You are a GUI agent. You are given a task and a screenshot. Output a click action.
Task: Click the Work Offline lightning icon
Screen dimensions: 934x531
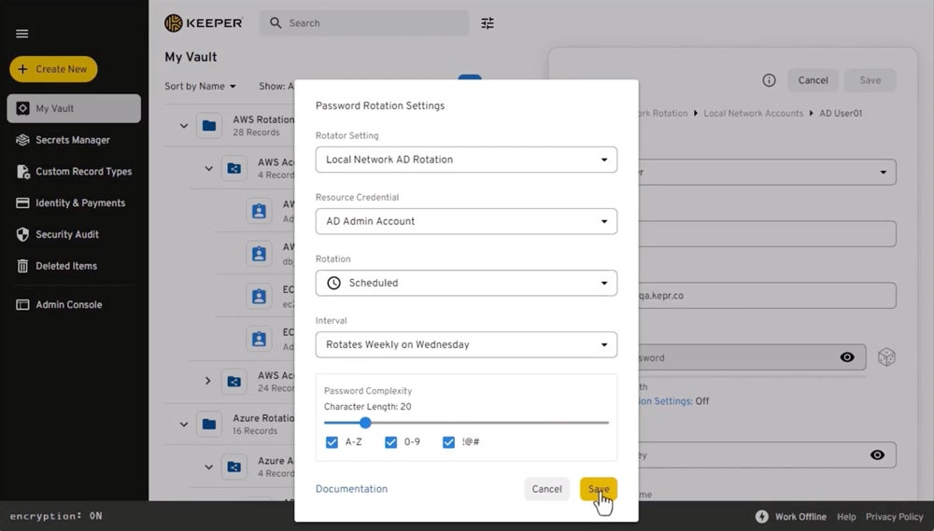point(761,516)
